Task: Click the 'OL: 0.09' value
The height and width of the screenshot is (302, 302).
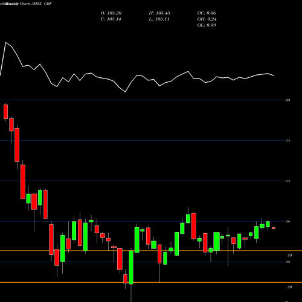Action: pos(207,25)
